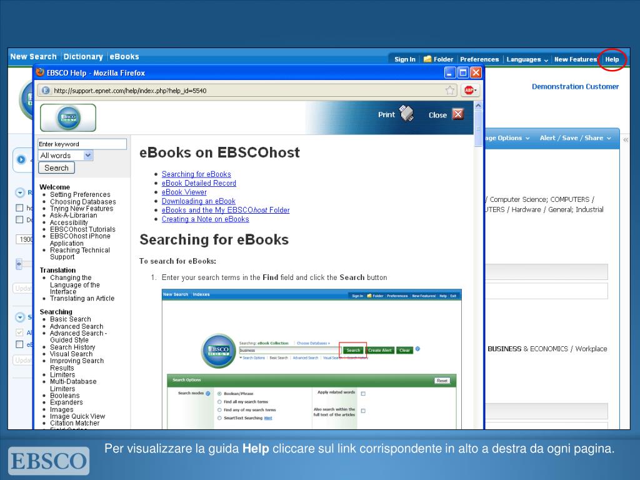640x480 pixels.
Task: Click the help Search button
Action: point(56,167)
